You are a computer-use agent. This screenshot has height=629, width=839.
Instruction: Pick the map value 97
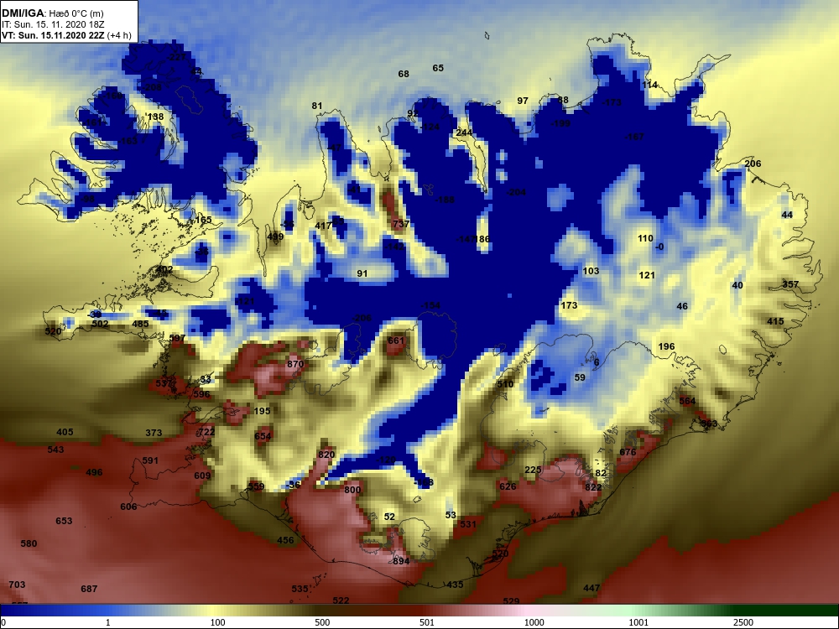pyautogui.click(x=522, y=101)
